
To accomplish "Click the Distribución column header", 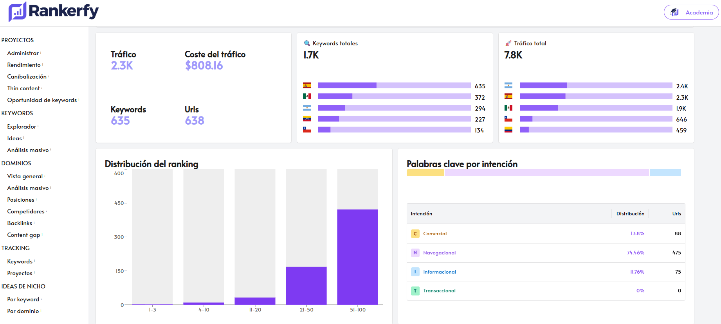I will pyautogui.click(x=630, y=214).
